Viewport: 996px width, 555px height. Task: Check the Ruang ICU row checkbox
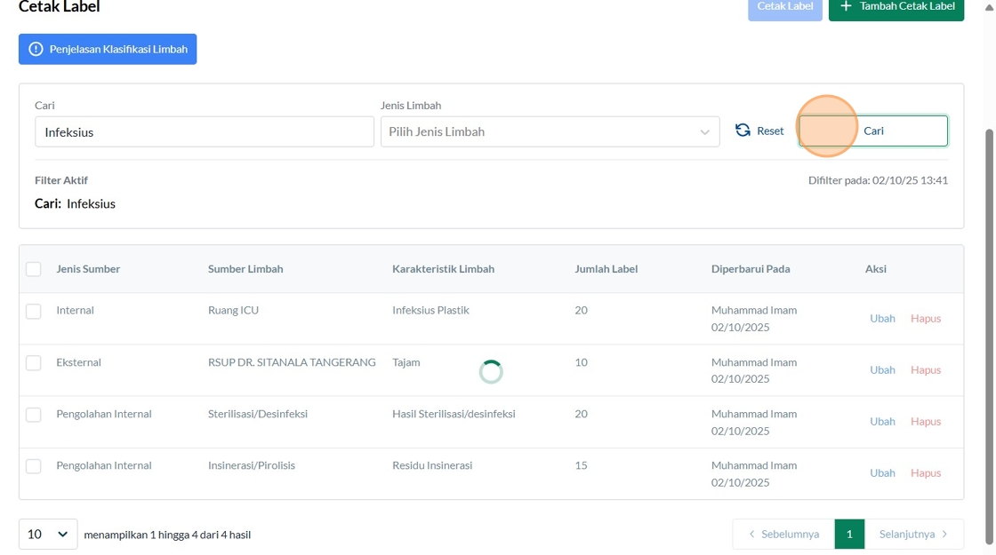[x=34, y=311]
